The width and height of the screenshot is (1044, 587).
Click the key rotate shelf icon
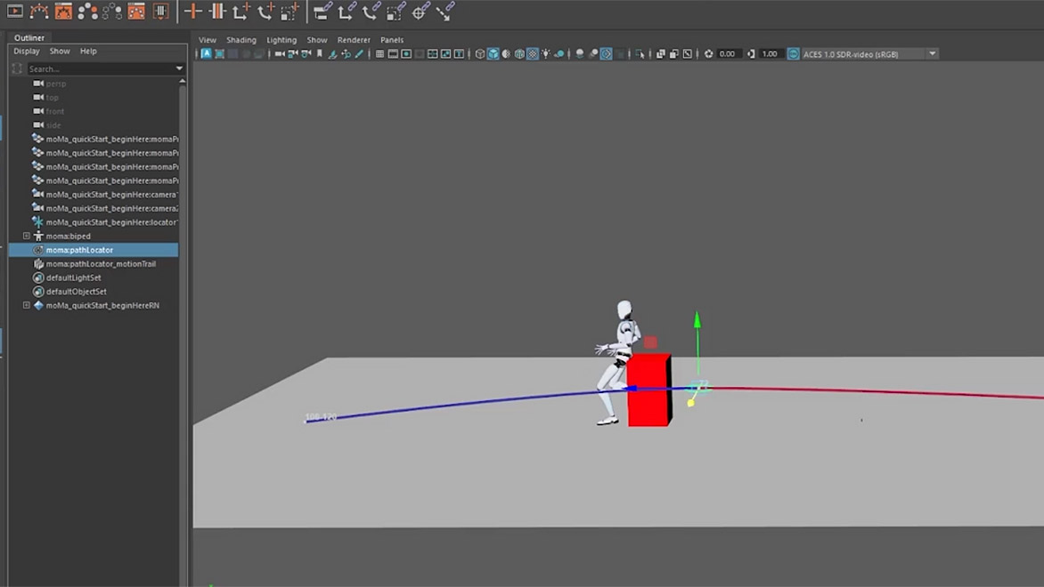click(265, 11)
